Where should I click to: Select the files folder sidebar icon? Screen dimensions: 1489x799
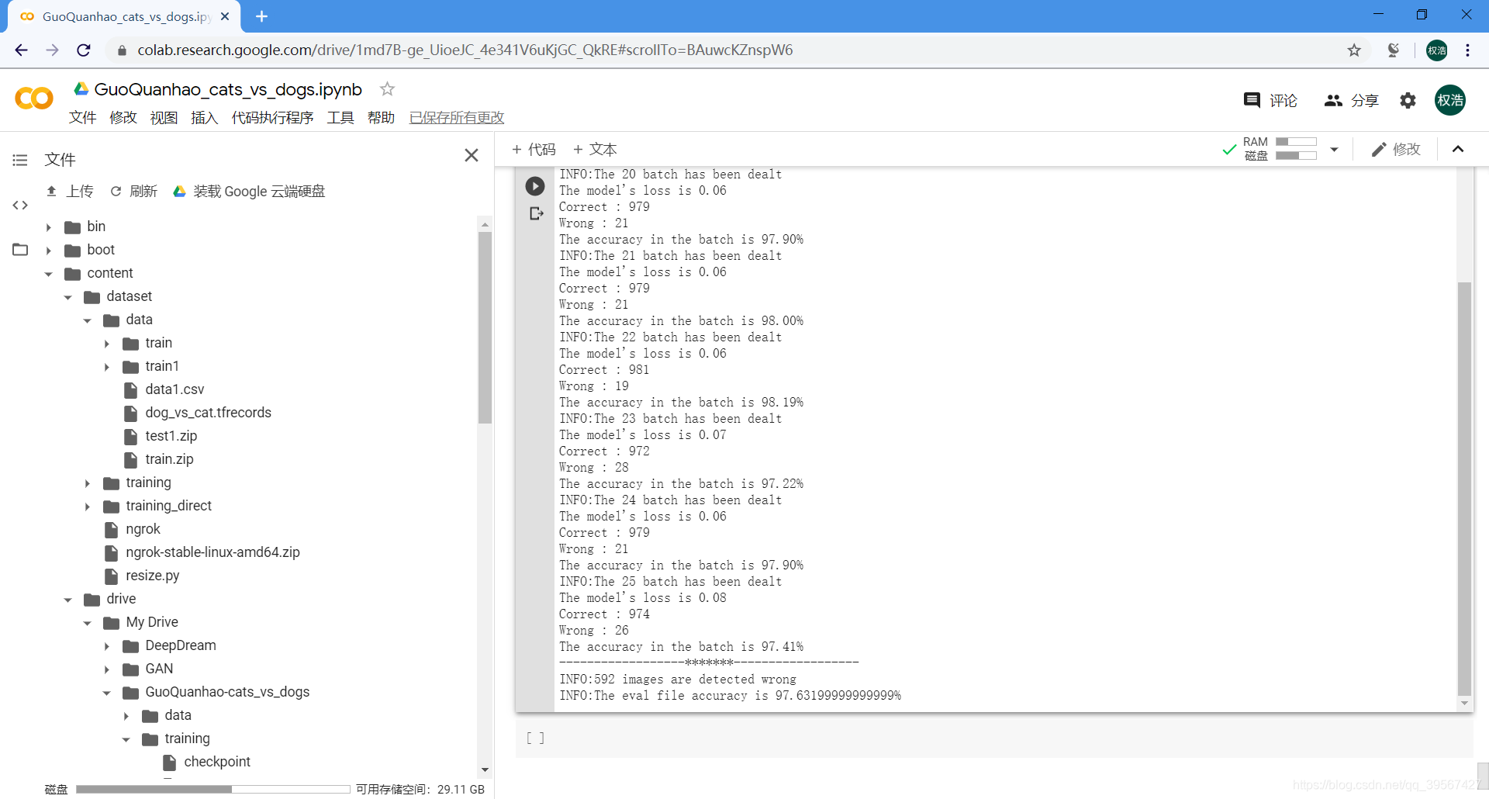(x=20, y=250)
